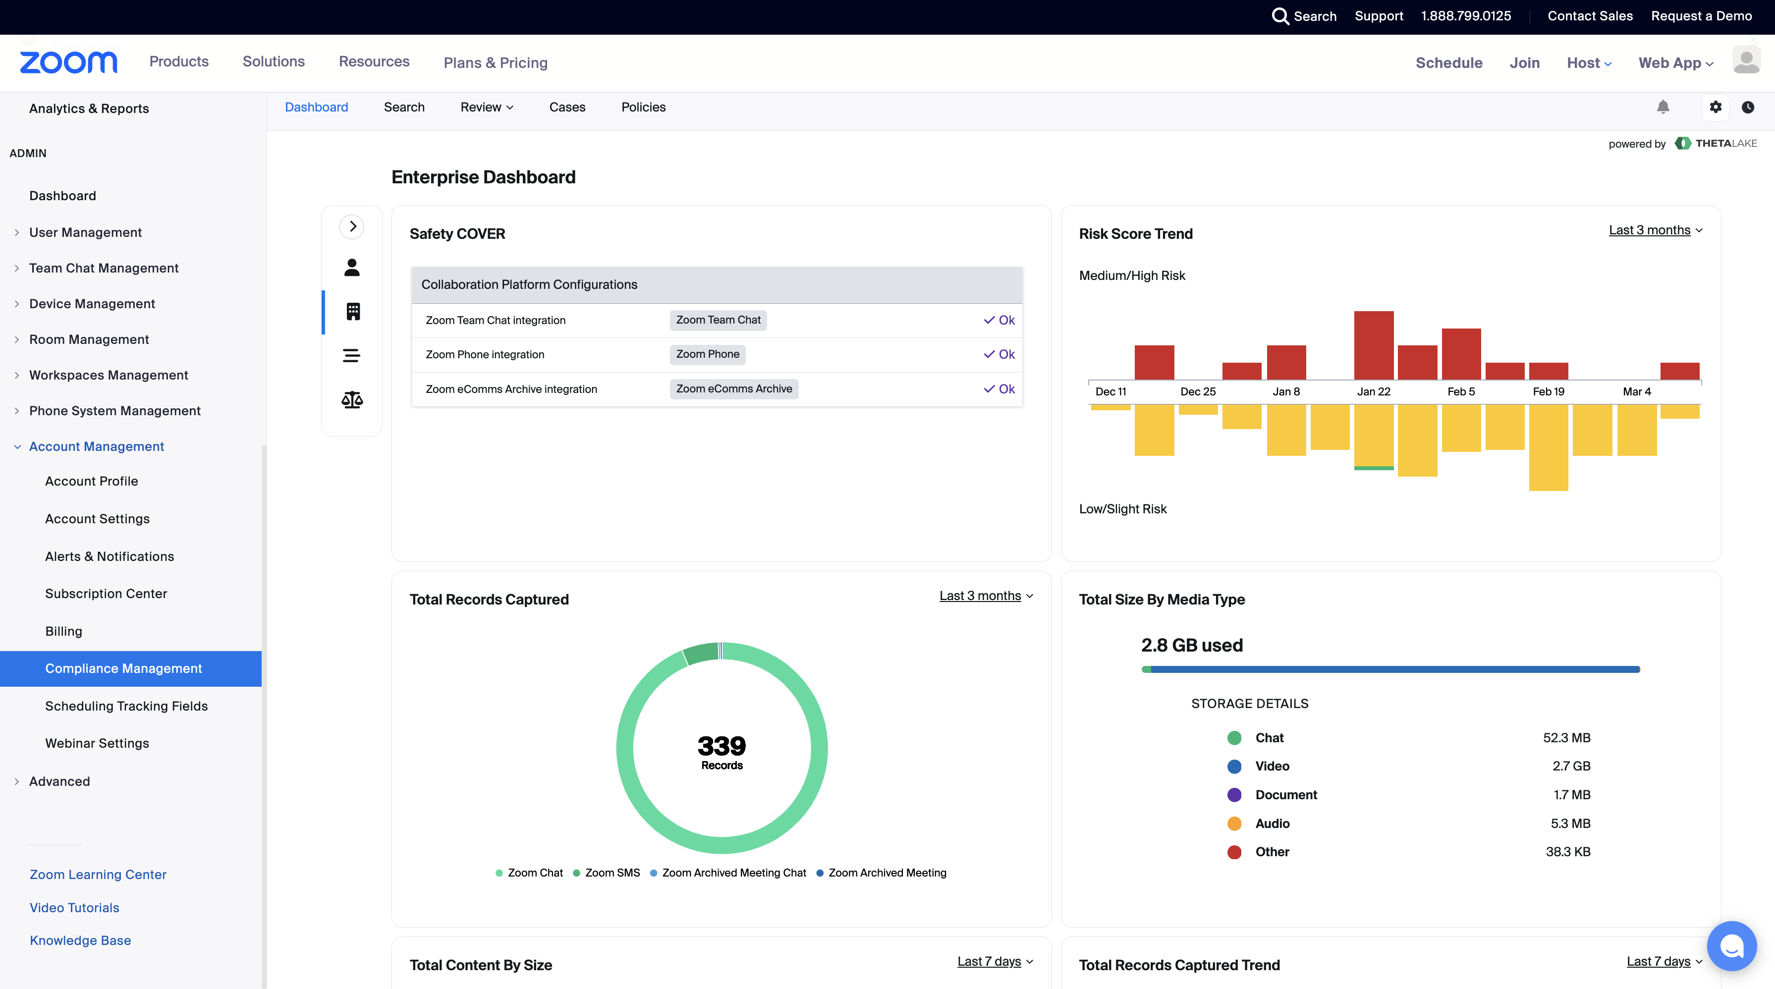1775x989 pixels.
Task: Open the clock history icon in the toolbar
Action: point(1748,108)
